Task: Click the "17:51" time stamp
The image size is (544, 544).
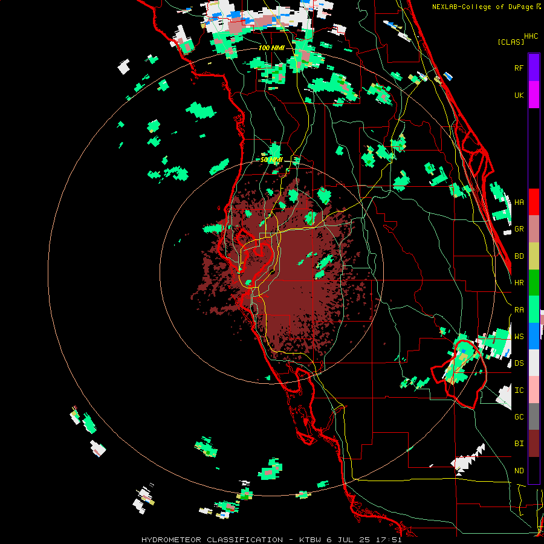Action: pos(389,540)
